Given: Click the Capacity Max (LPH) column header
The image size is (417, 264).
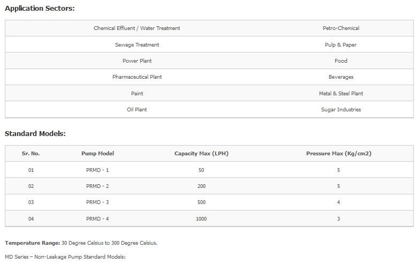Looking at the screenshot, I should [x=201, y=154].
